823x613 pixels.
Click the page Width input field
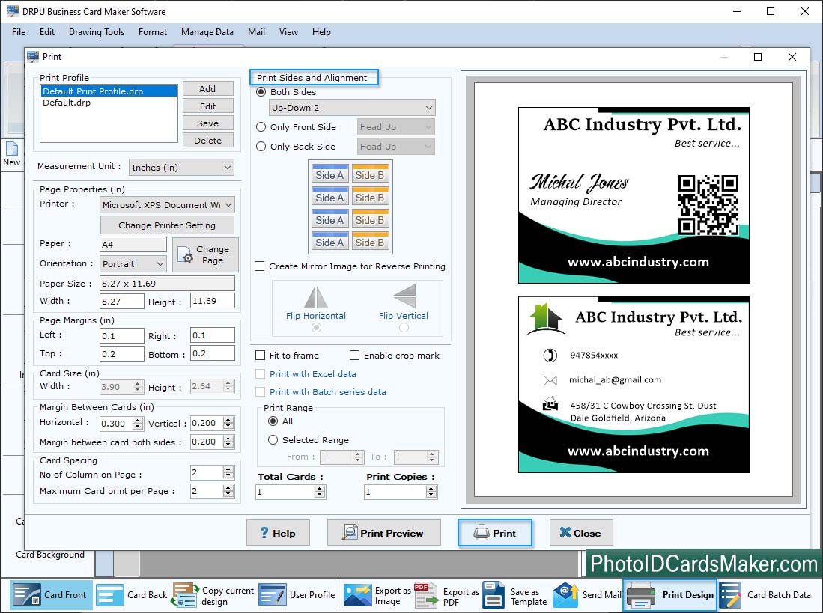122,301
